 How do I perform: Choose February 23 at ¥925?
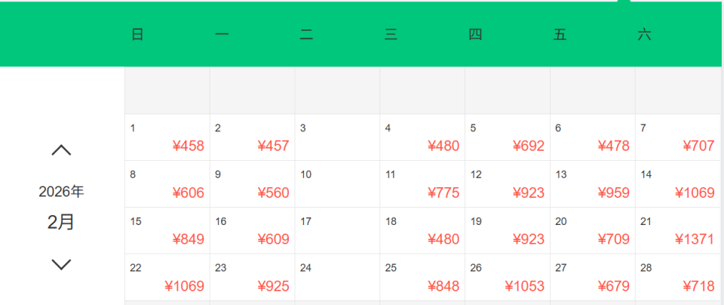tap(252, 278)
